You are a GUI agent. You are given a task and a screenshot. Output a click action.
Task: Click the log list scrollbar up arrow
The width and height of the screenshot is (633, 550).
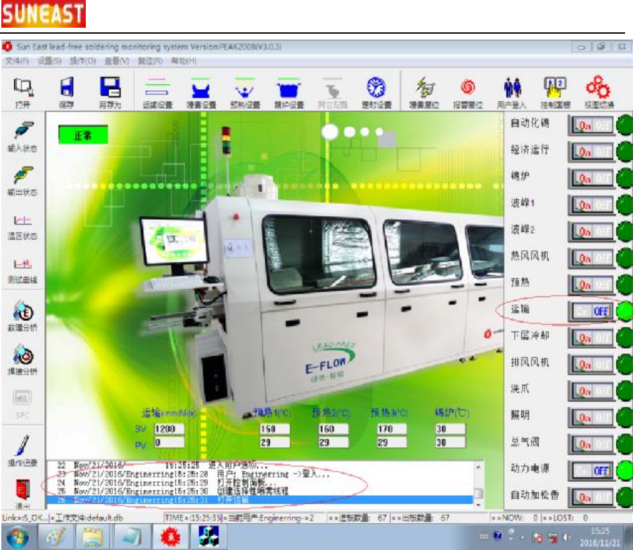[x=479, y=467]
